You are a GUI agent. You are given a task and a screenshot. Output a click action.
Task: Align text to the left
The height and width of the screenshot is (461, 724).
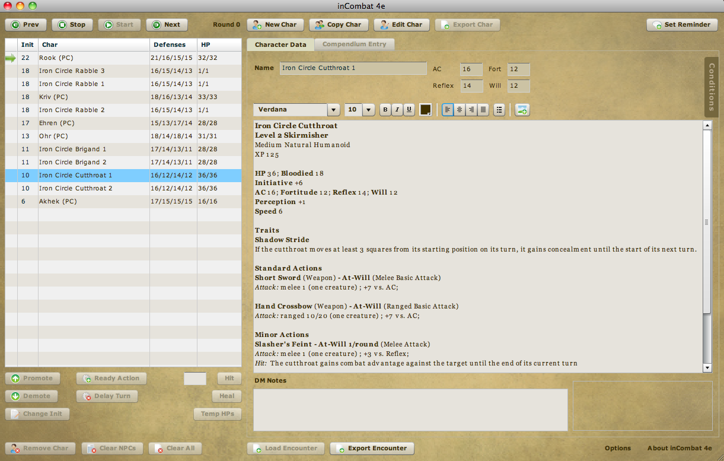coord(448,110)
